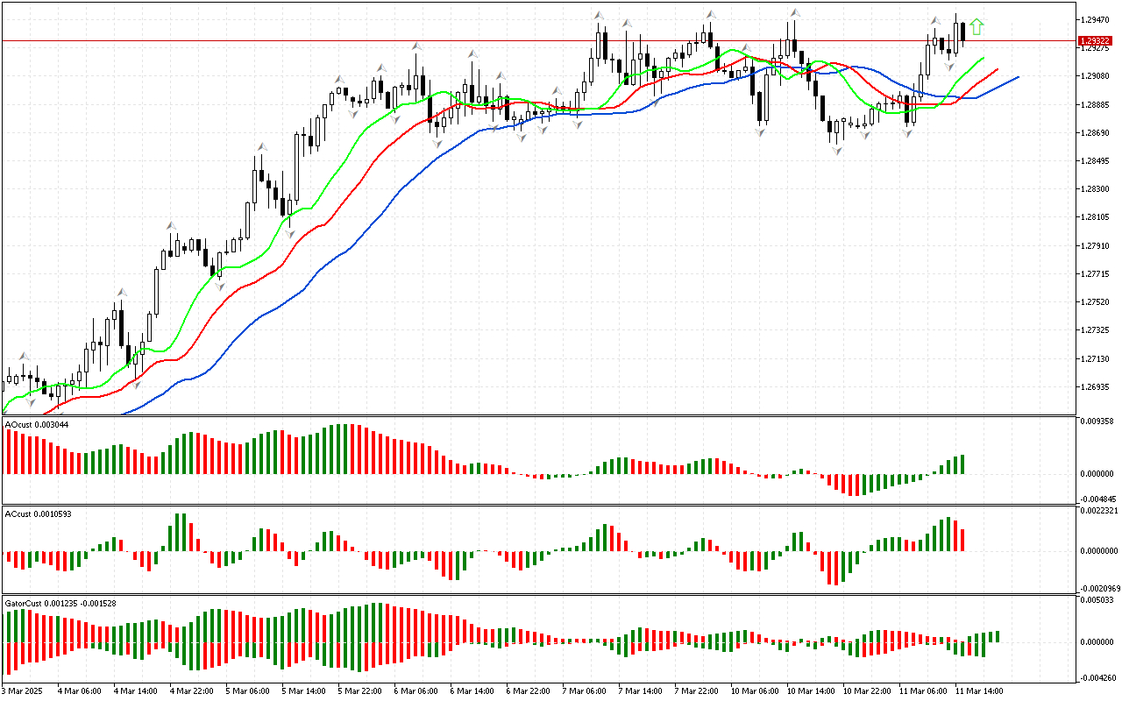The height and width of the screenshot is (701, 1122).
Task: Click the zero level label in AOcust panel
Action: point(1096,474)
